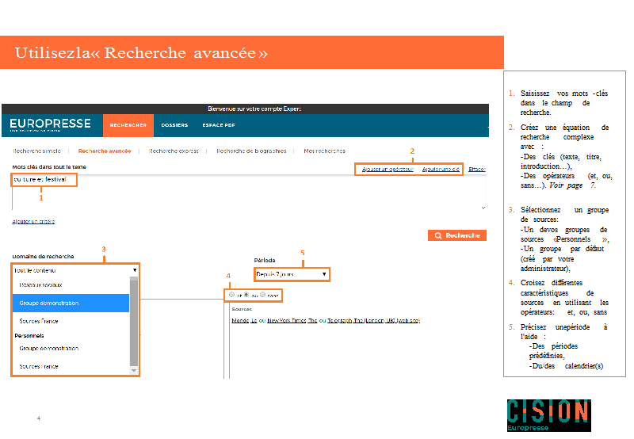Click 'Ajouter une clé' link
The width and height of the screenshot is (634, 439).
click(x=441, y=169)
